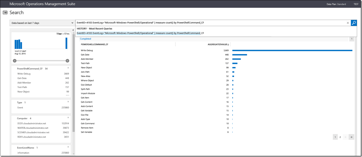This screenshot has width=362, height=157.
Task: Select the recent query in History list
Action: tap(140, 33)
